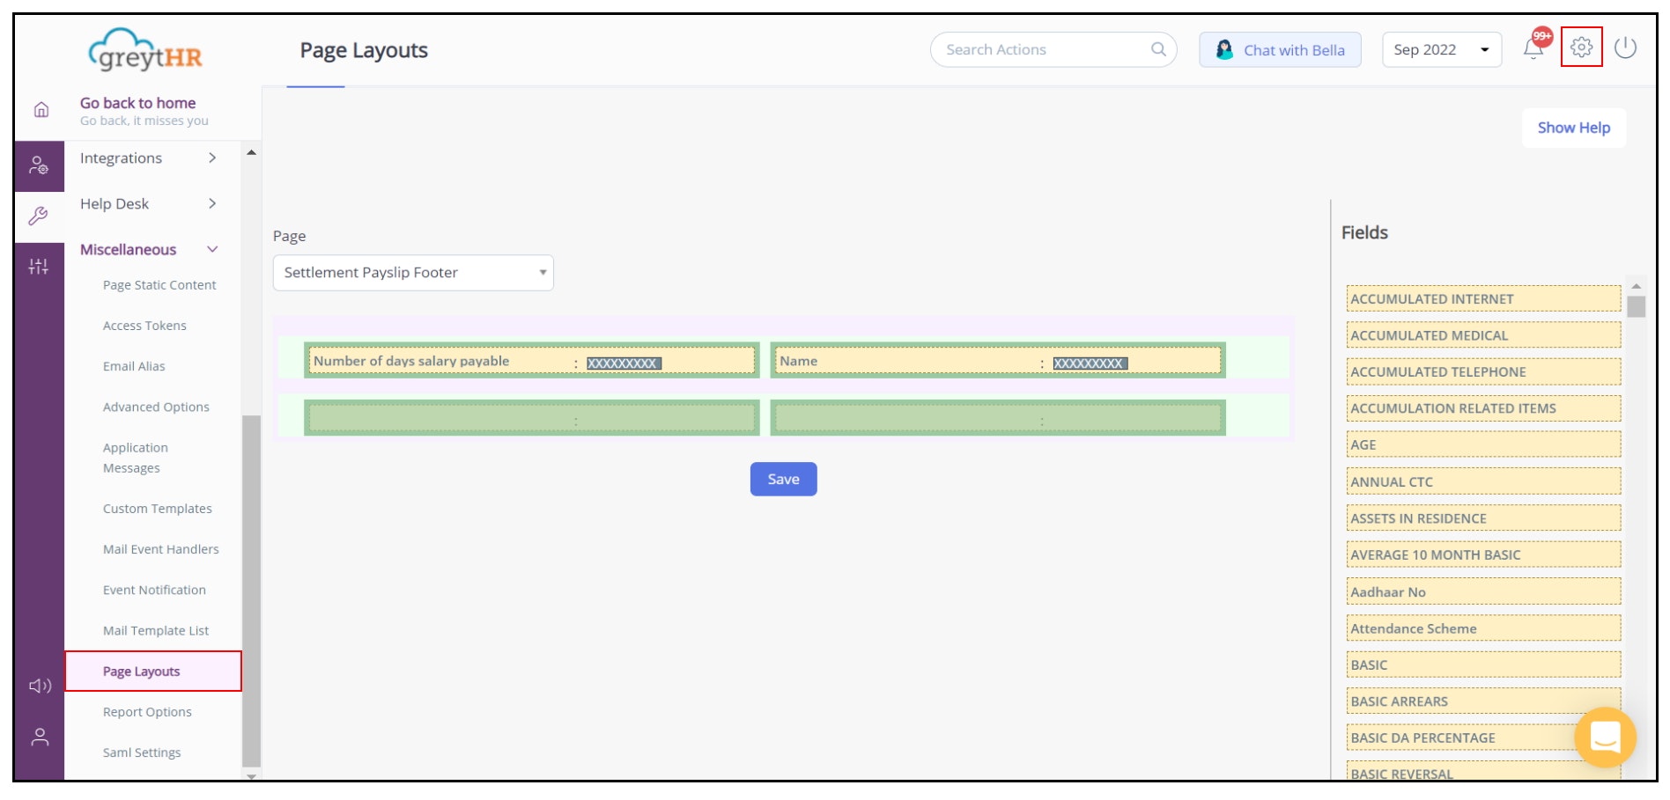The image size is (1670, 800).
Task: Open the Sep 2022 month dropdown
Action: (x=1441, y=49)
